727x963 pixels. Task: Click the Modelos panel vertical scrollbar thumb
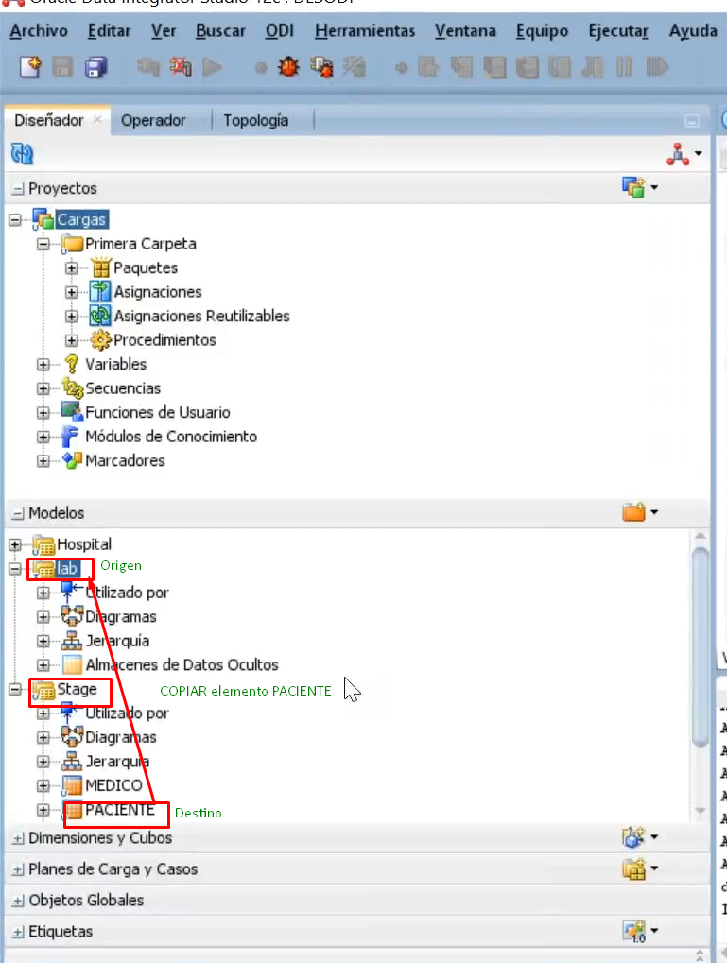pyautogui.click(x=700, y=646)
